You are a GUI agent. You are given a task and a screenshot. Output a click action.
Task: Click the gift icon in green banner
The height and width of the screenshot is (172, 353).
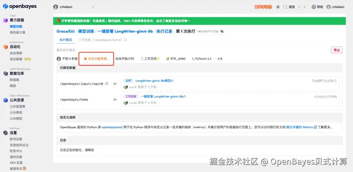[x=58, y=21]
